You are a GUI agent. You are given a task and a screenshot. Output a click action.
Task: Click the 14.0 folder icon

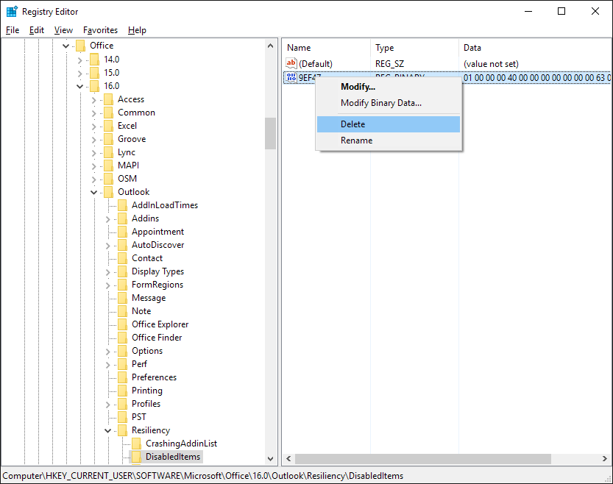(x=94, y=60)
